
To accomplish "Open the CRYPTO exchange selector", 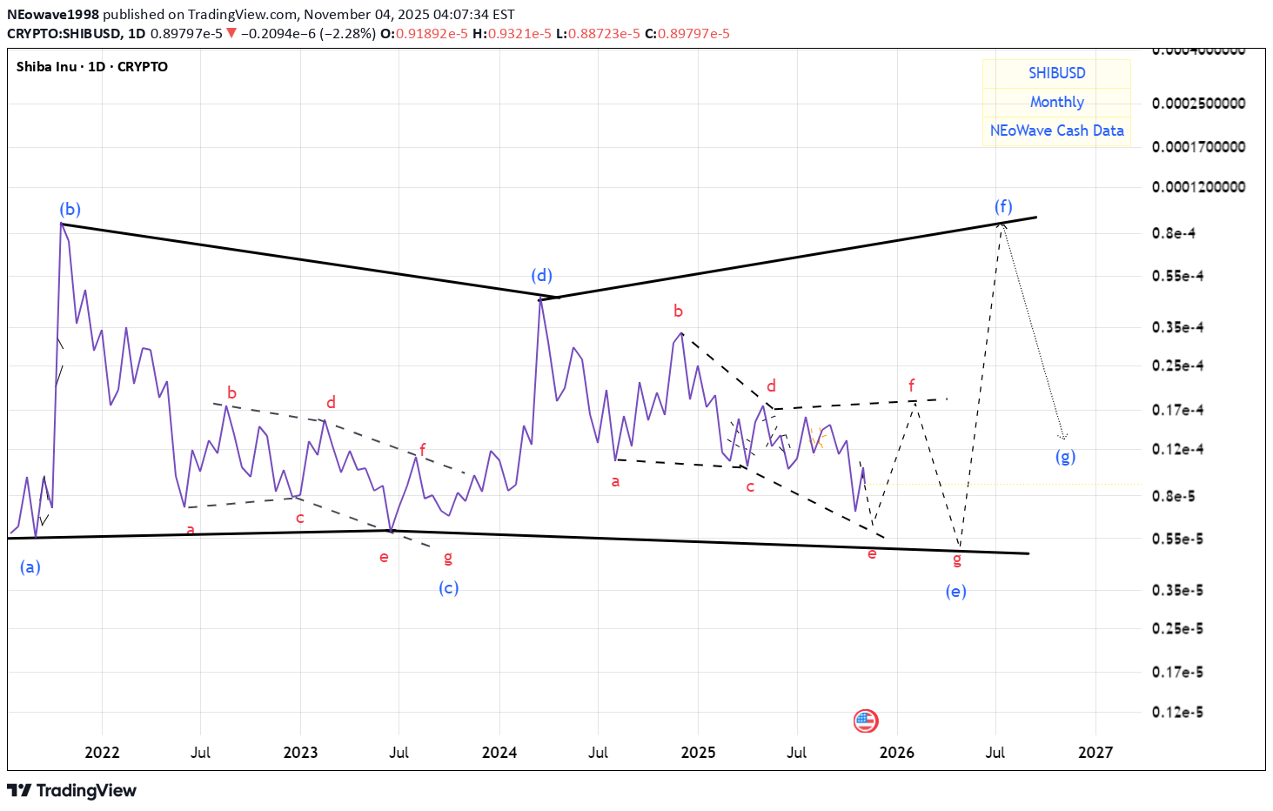I will (144, 67).
